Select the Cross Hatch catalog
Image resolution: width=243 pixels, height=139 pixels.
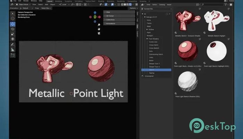153,45
